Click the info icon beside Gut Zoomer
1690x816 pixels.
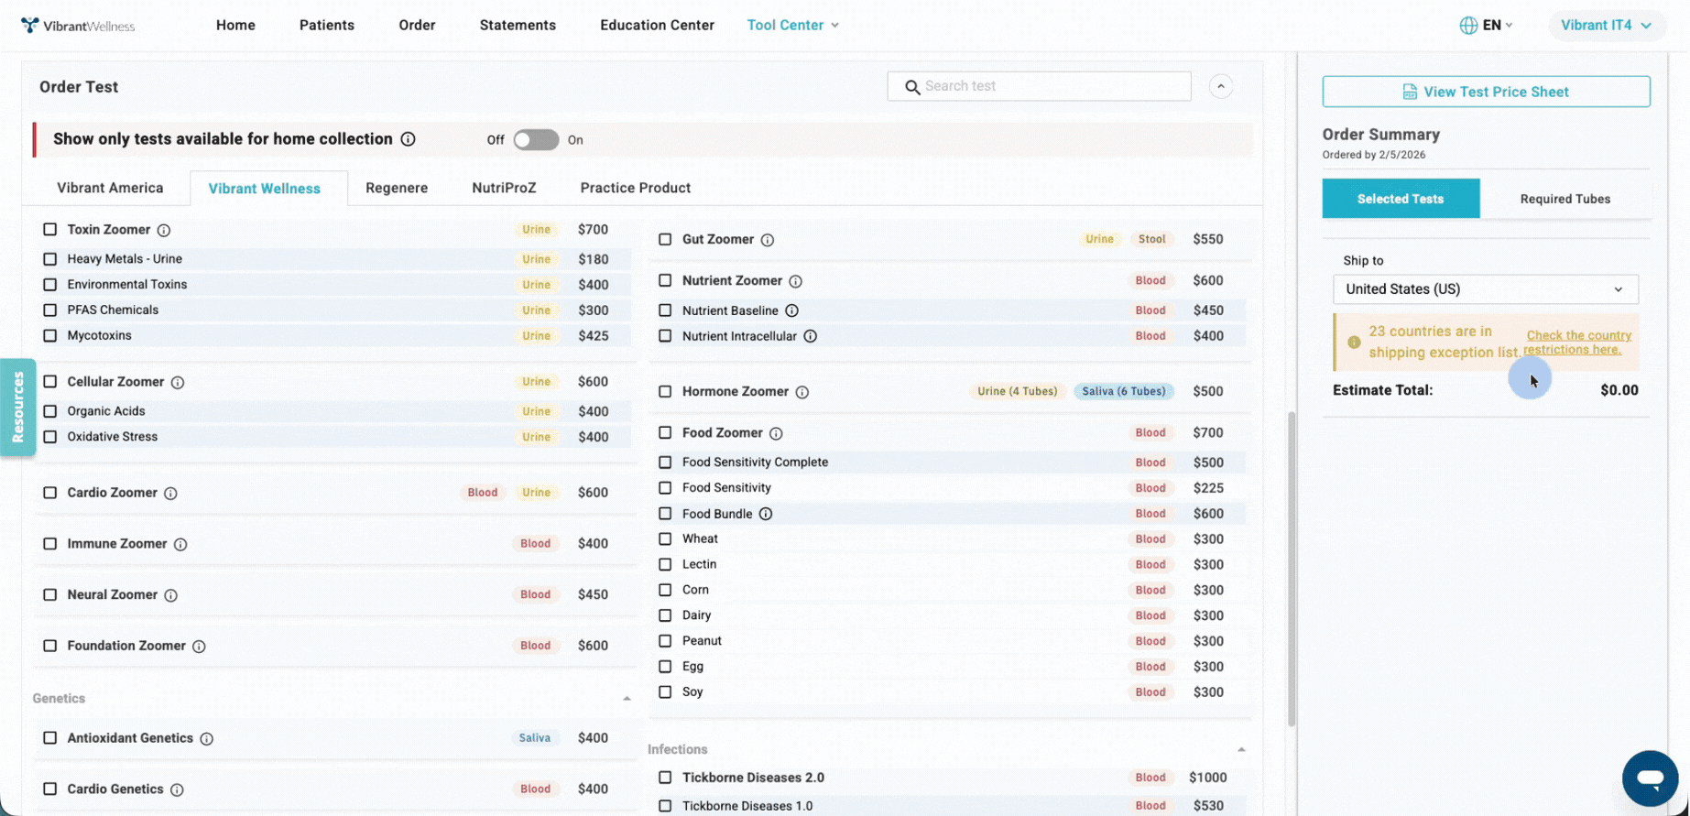[x=768, y=240]
